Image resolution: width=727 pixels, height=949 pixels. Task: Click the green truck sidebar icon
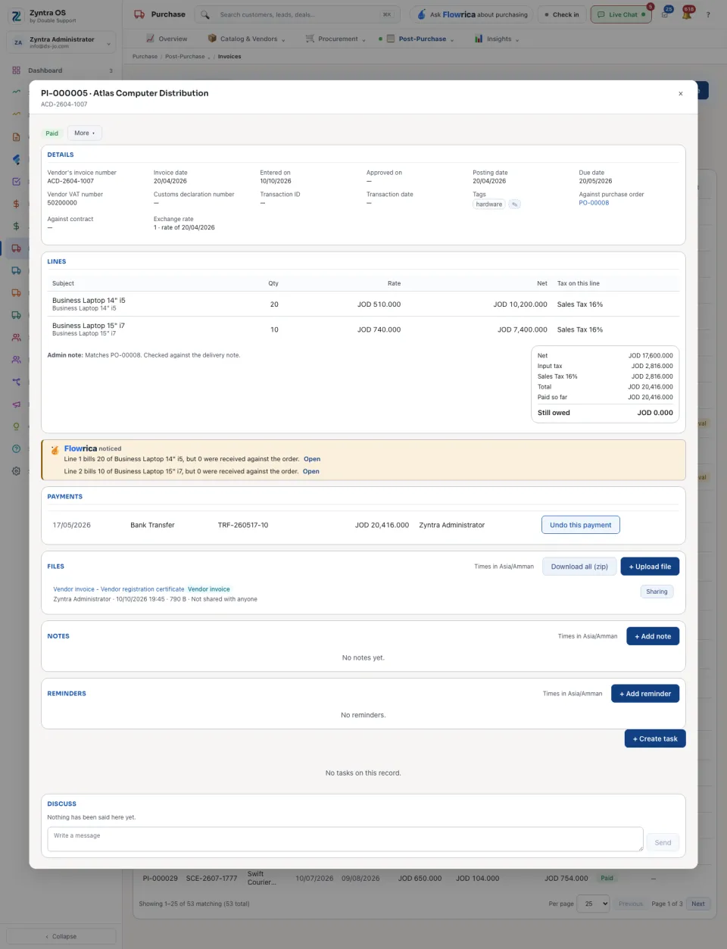[x=16, y=315]
